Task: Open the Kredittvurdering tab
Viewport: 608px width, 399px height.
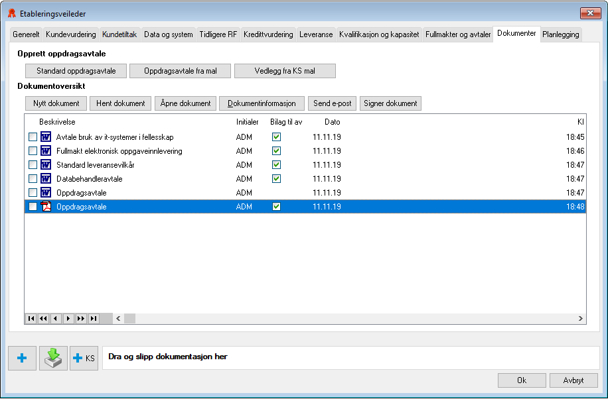Action: [x=268, y=34]
